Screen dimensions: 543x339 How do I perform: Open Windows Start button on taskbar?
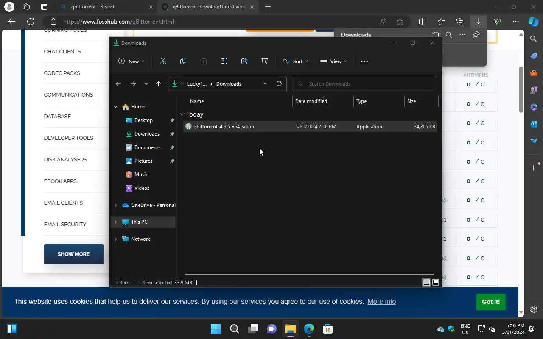pos(216,329)
